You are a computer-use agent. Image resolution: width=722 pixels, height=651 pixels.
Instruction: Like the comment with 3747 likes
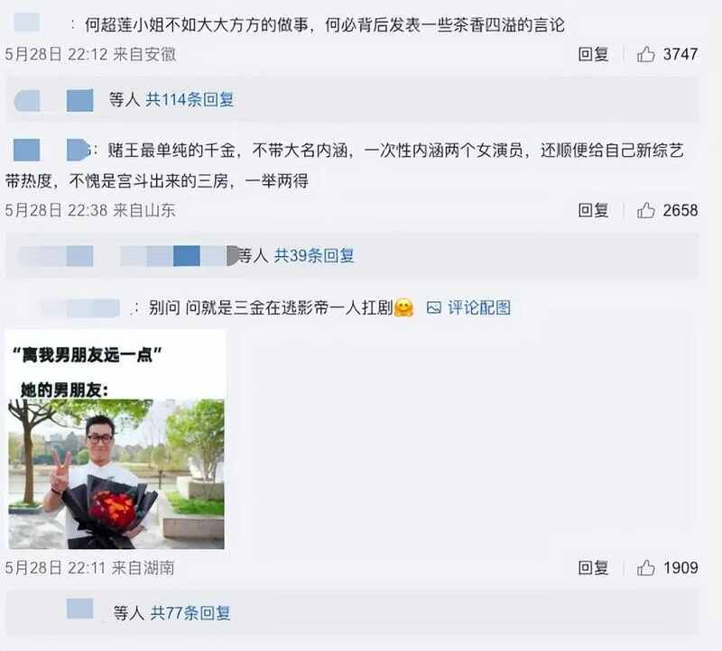click(645, 54)
